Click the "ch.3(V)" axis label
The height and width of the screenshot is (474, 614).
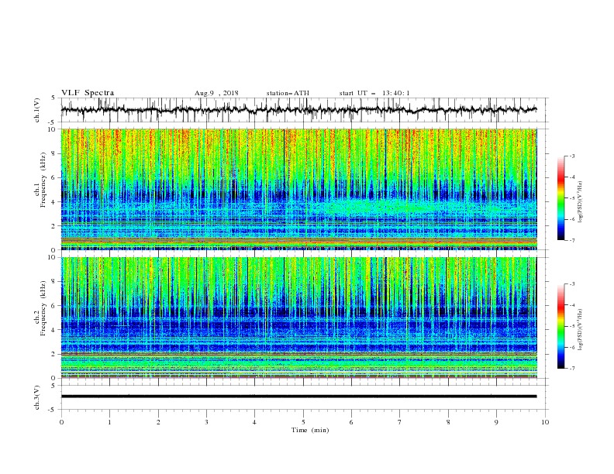[37, 397]
